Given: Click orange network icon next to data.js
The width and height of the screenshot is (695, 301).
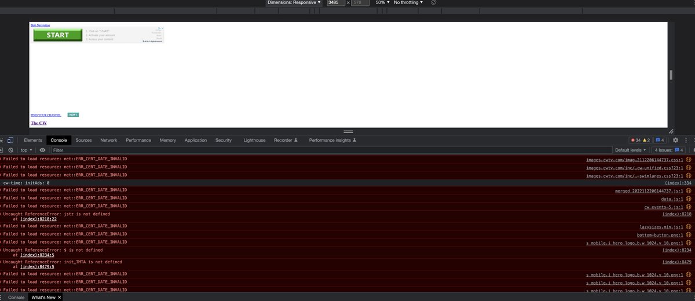Looking at the screenshot, I should pyautogui.click(x=689, y=199).
